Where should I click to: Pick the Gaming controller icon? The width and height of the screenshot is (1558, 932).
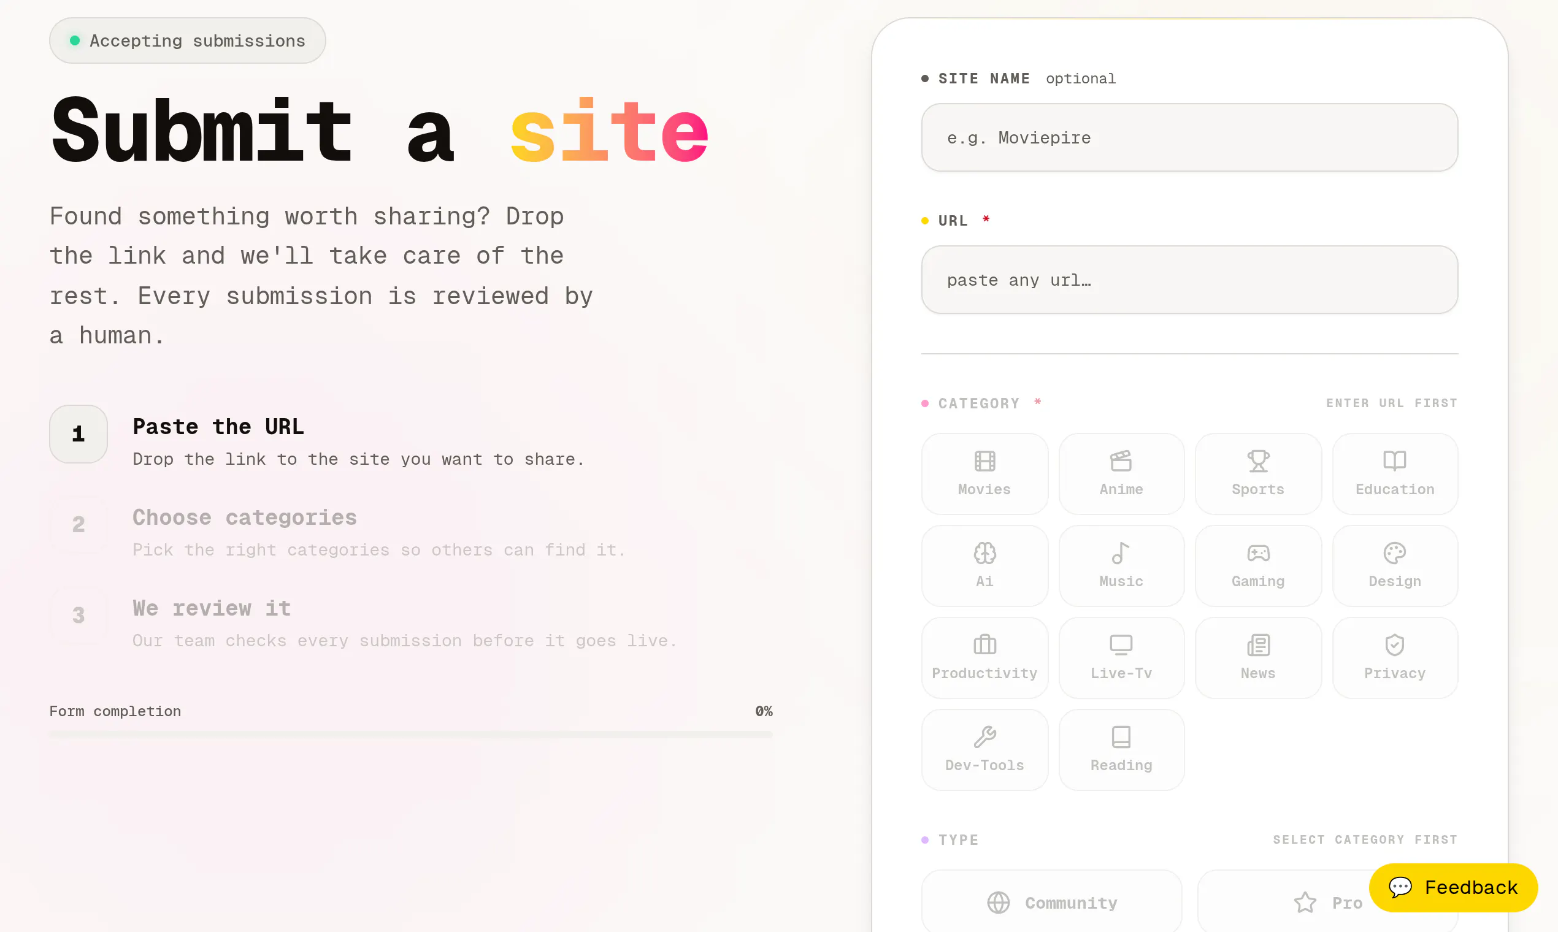point(1257,553)
